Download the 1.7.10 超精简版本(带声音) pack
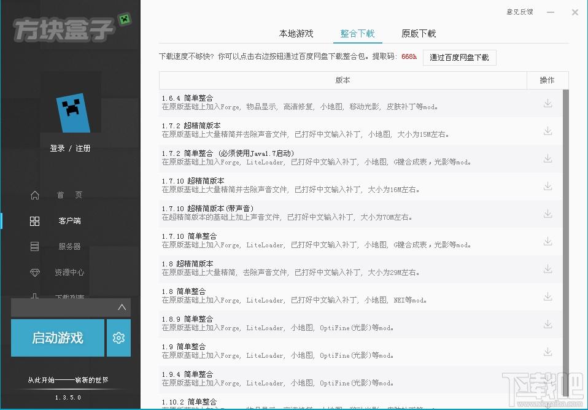This screenshot has width=588, height=410. 547,214
